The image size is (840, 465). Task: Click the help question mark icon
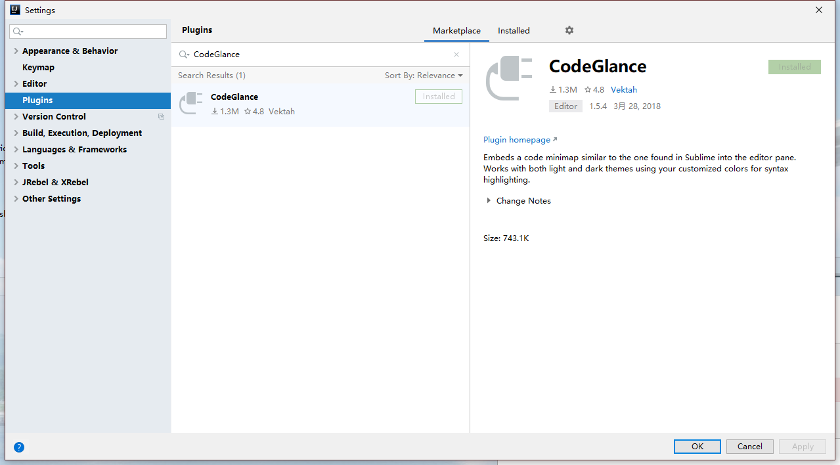pos(19,447)
